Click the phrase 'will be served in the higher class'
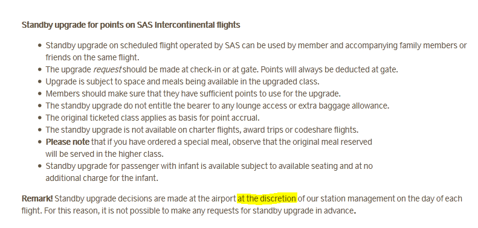Image resolution: width=478 pixels, height=228 pixels. click(x=104, y=154)
